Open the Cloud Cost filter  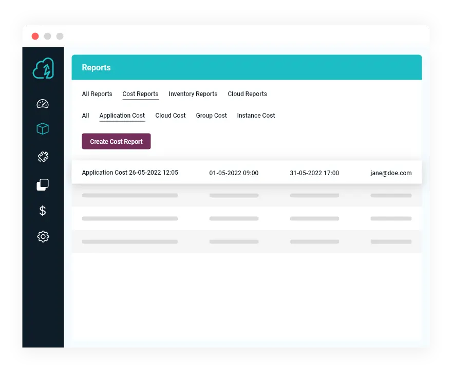point(171,116)
